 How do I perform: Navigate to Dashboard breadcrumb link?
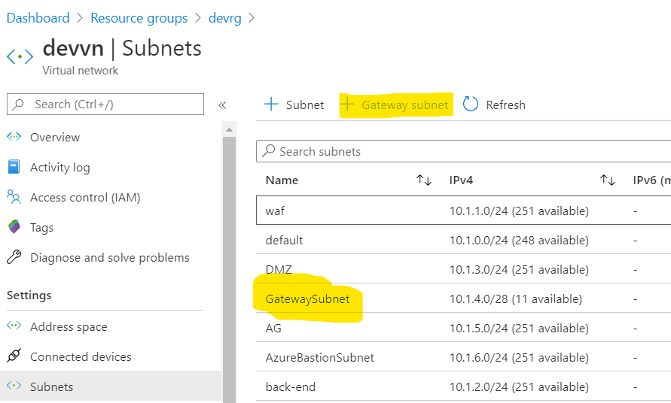pos(38,18)
